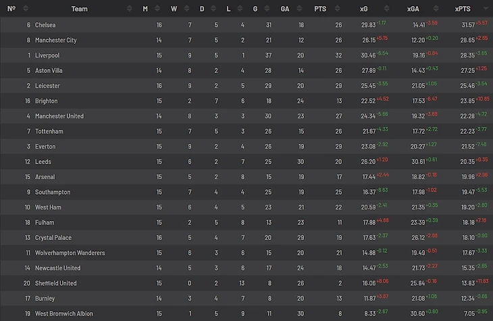Click the Sheffield United team name
This screenshot has height=321, width=493.
[56, 283]
